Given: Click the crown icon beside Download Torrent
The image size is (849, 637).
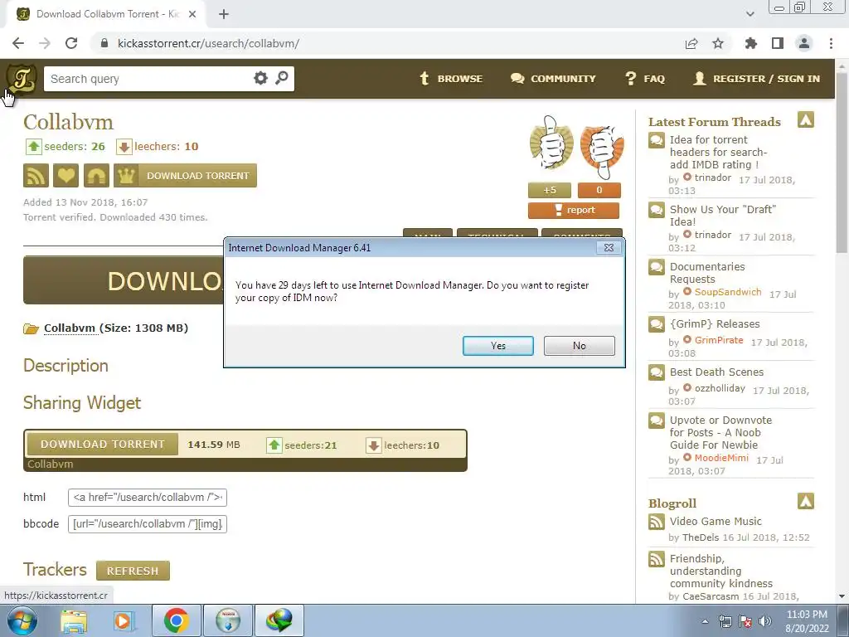Looking at the screenshot, I should tap(126, 176).
